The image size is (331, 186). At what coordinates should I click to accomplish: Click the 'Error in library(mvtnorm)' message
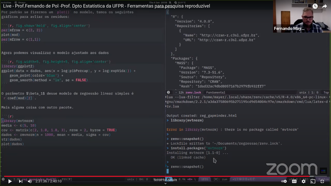pyautogui.click(x=233, y=130)
